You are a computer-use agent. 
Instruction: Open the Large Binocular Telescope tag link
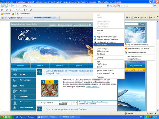click(97, 102)
